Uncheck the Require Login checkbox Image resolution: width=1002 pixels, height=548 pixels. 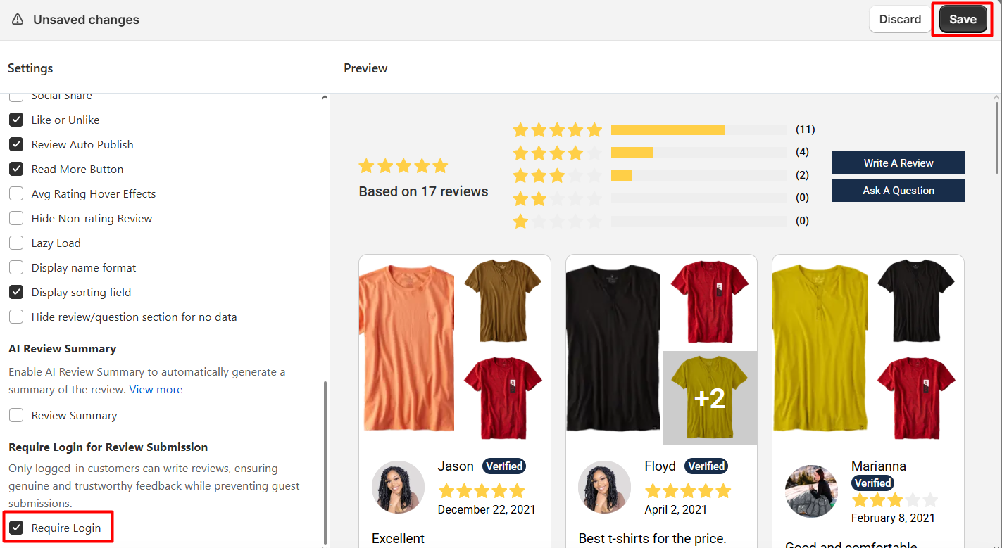[16, 528]
